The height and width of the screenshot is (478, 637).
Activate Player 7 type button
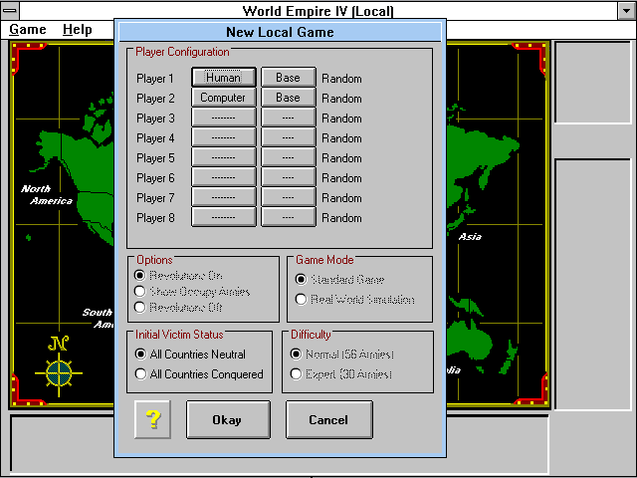tap(224, 197)
